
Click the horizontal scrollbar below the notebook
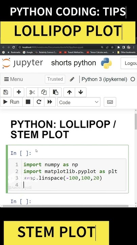65,206
